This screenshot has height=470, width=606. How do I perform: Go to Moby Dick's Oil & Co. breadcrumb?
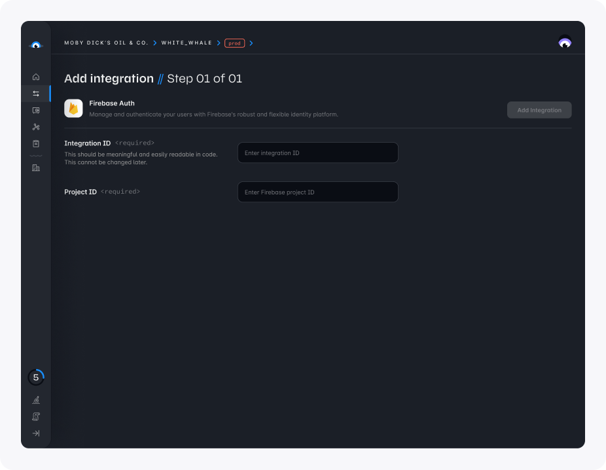tap(106, 43)
